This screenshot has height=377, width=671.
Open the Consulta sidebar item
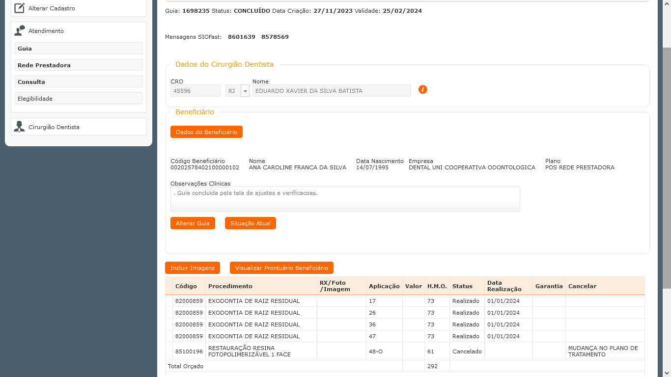[79, 82]
